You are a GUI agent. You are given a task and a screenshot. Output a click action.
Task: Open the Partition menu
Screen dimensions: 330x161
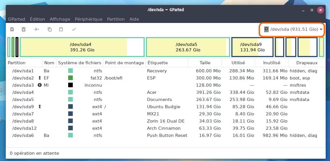[116, 19]
